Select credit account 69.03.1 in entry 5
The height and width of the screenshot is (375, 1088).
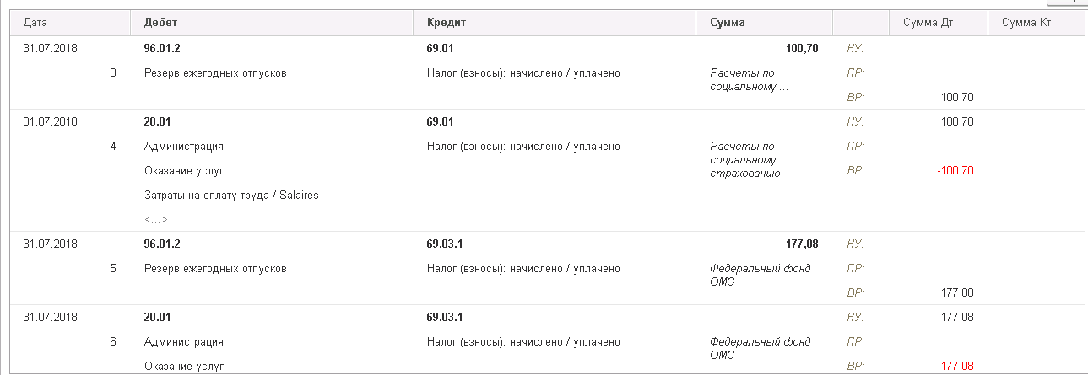point(446,244)
